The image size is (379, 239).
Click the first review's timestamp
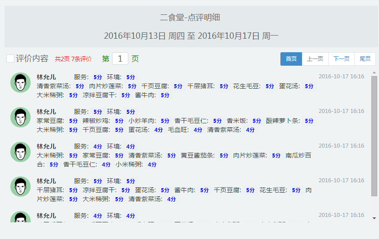coord(341,77)
